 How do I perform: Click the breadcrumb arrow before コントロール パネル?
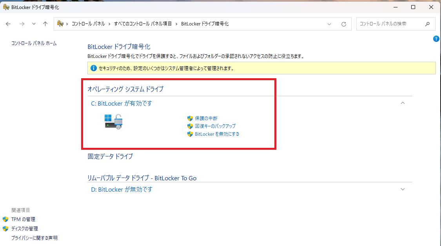pos(67,24)
